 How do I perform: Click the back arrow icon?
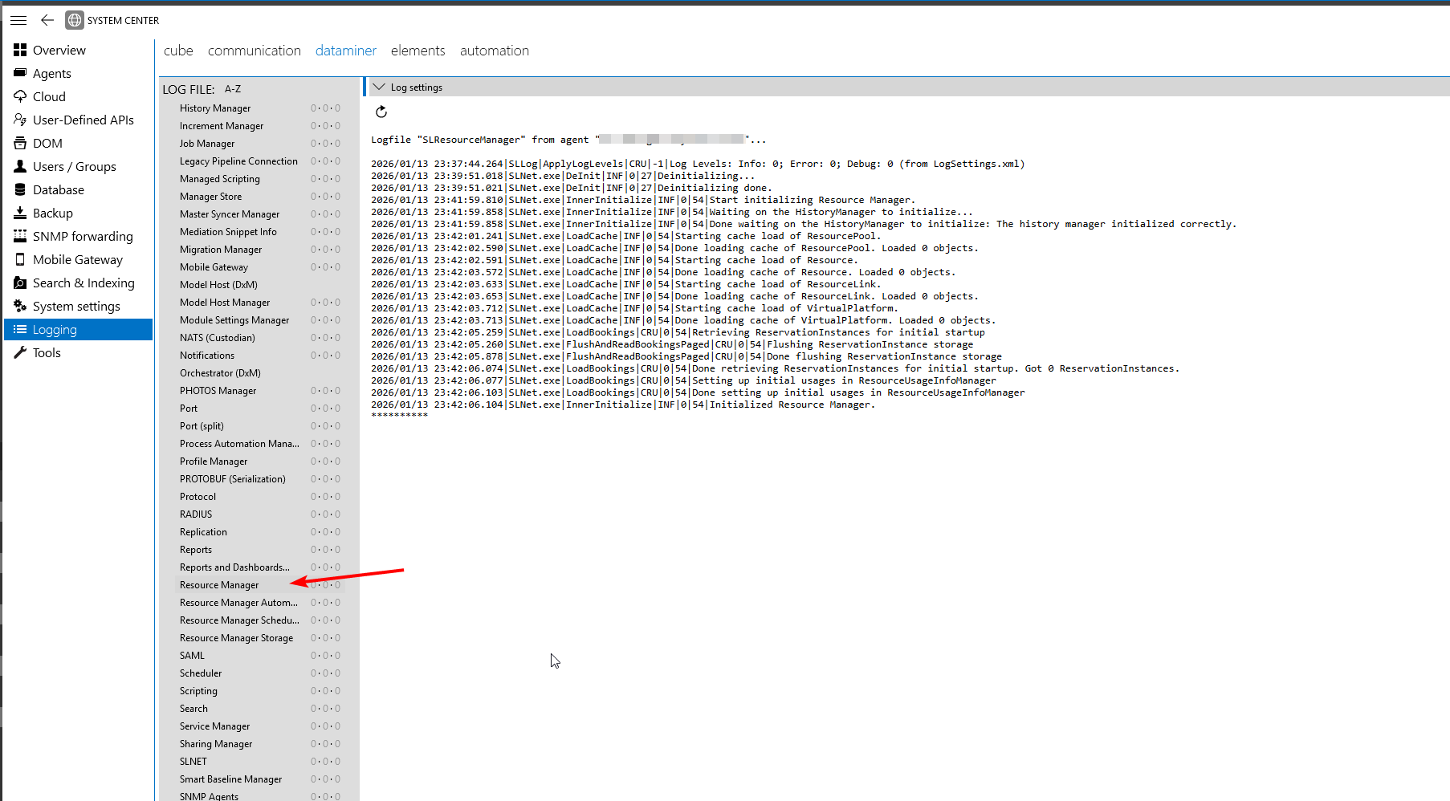tap(47, 20)
